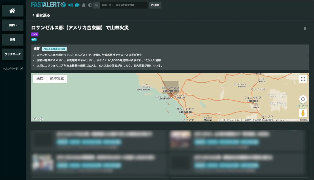Switch the map to 地図 view
Viewport: 314px width, 180px height.
tap(40, 79)
